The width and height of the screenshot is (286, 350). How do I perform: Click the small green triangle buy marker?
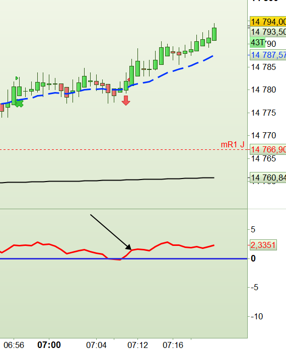pos(17,78)
